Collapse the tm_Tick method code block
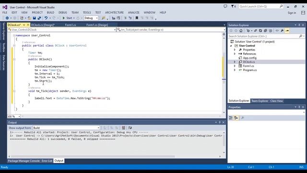 coord(14,91)
